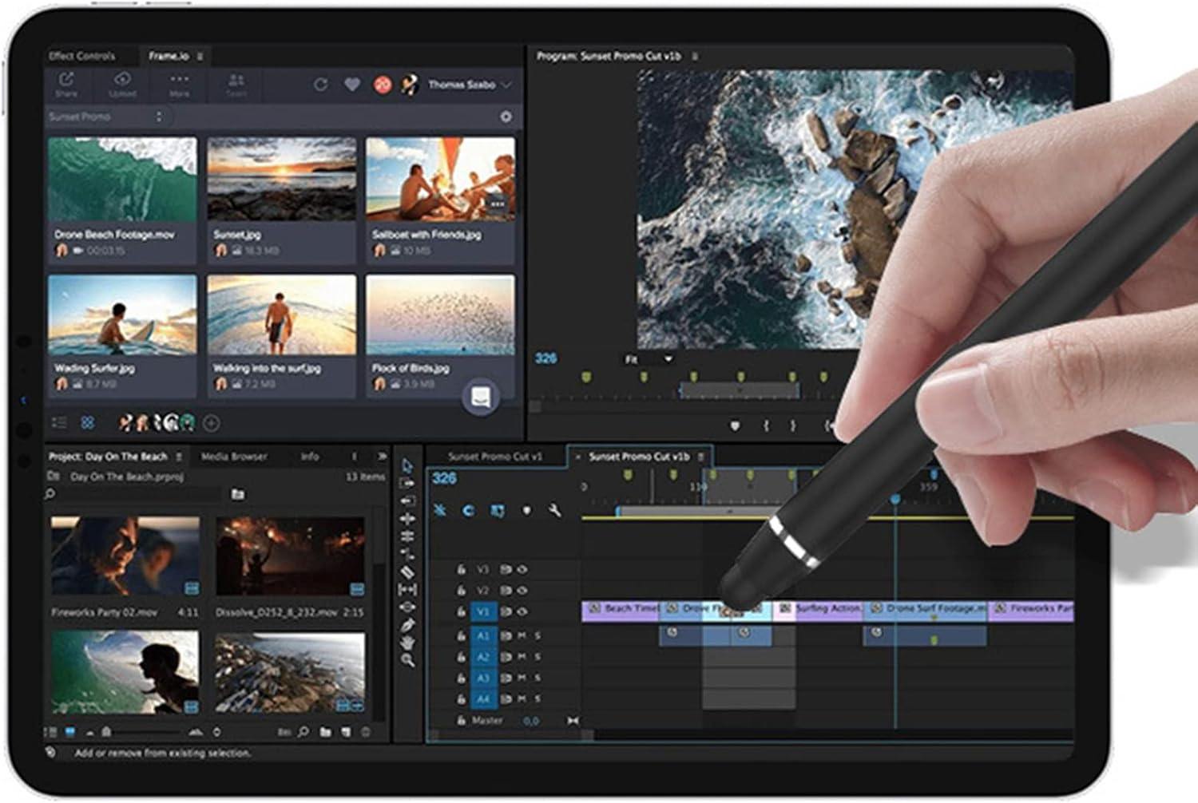Switch to the Media Browser tab
This screenshot has height=803, width=1198.
(x=233, y=457)
